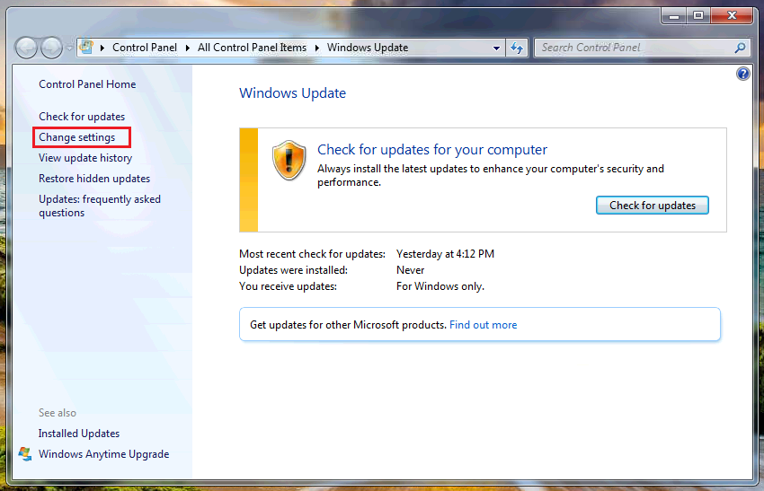This screenshot has height=491, width=764.
Task: Open Updates: frequently asked questions
Action: point(100,206)
